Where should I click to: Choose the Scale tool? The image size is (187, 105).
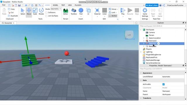35,12
